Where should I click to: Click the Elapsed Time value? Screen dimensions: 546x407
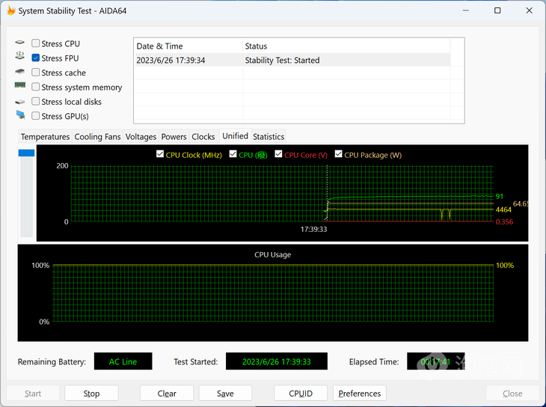435,361
